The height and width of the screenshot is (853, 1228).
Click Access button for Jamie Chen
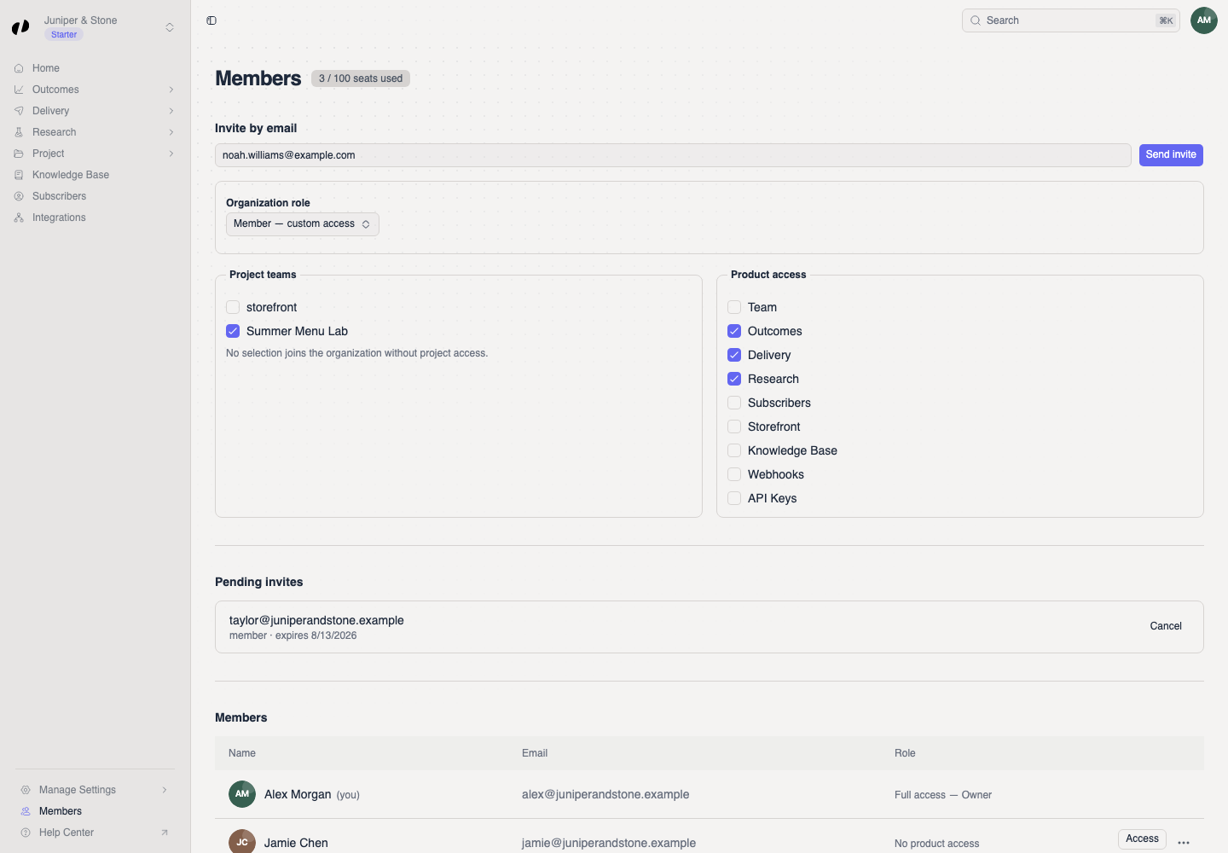point(1142,839)
